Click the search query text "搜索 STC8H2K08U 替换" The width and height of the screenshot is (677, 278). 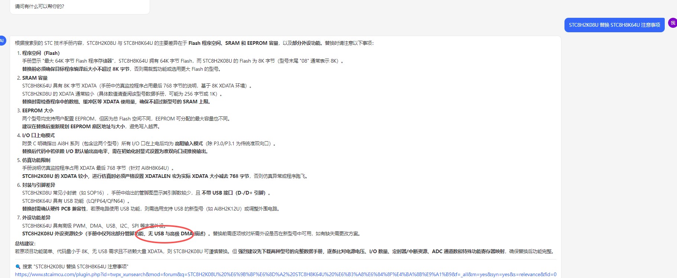pyautogui.click(x=75, y=267)
